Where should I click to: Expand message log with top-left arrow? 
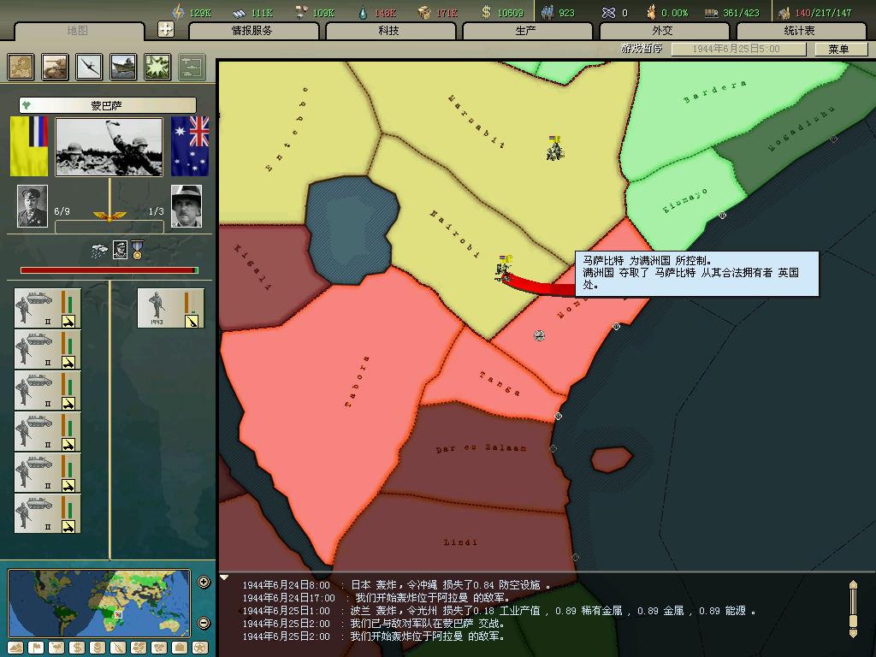[225, 578]
